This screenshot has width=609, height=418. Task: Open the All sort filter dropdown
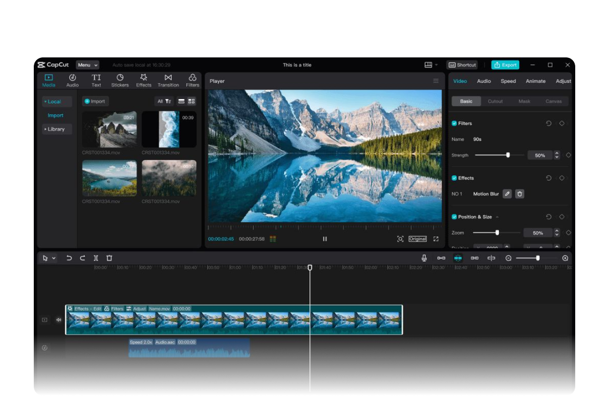click(164, 101)
